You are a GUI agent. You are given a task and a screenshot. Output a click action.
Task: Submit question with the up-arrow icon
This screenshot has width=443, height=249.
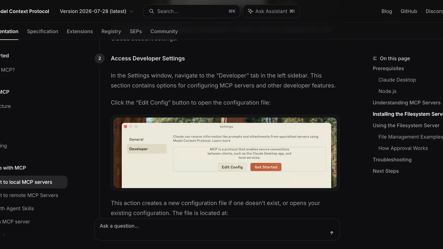[332, 233]
